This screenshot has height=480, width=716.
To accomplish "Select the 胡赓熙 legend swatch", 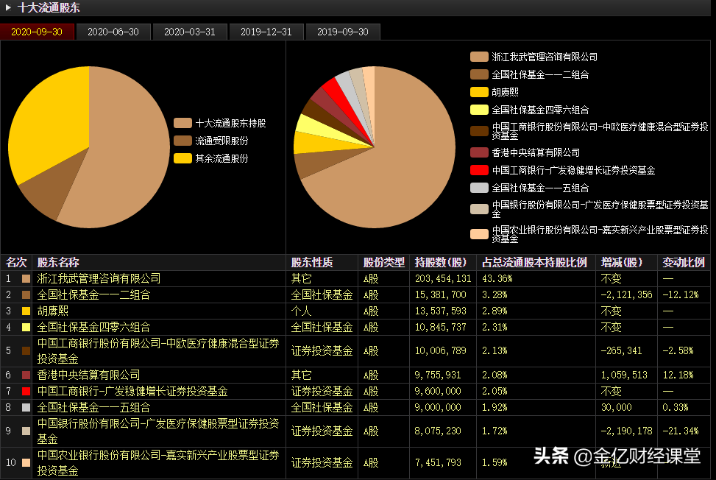I will pos(479,92).
